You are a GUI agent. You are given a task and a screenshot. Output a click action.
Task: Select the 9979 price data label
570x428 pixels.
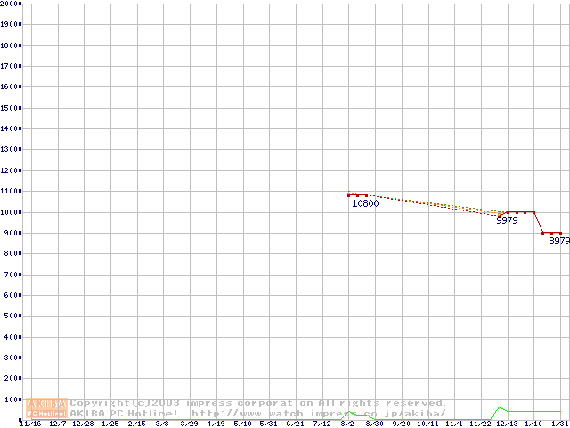pos(507,220)
